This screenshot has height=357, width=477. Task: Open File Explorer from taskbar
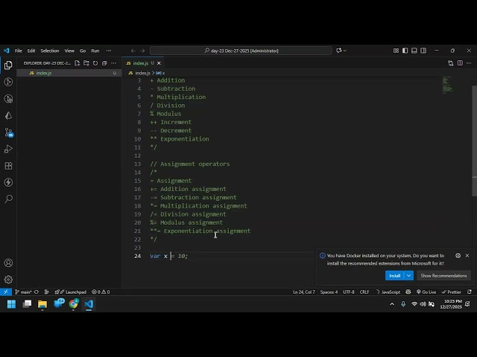coord(42,304)
